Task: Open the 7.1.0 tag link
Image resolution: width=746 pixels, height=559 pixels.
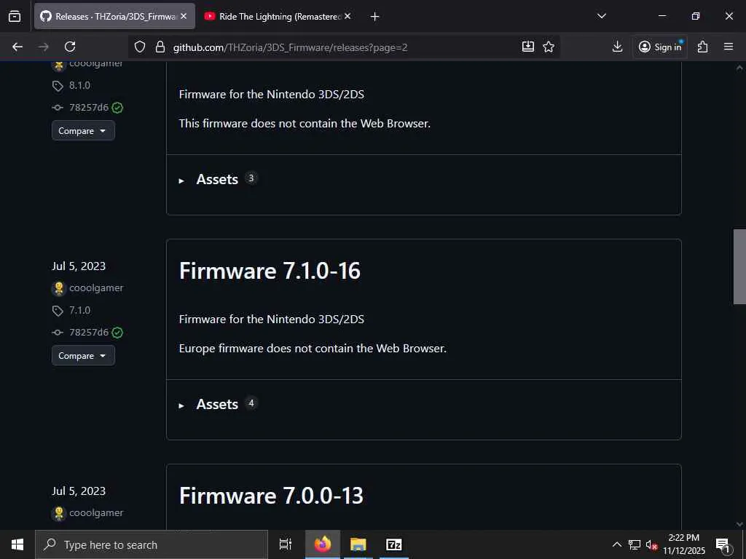Action: 79,310
